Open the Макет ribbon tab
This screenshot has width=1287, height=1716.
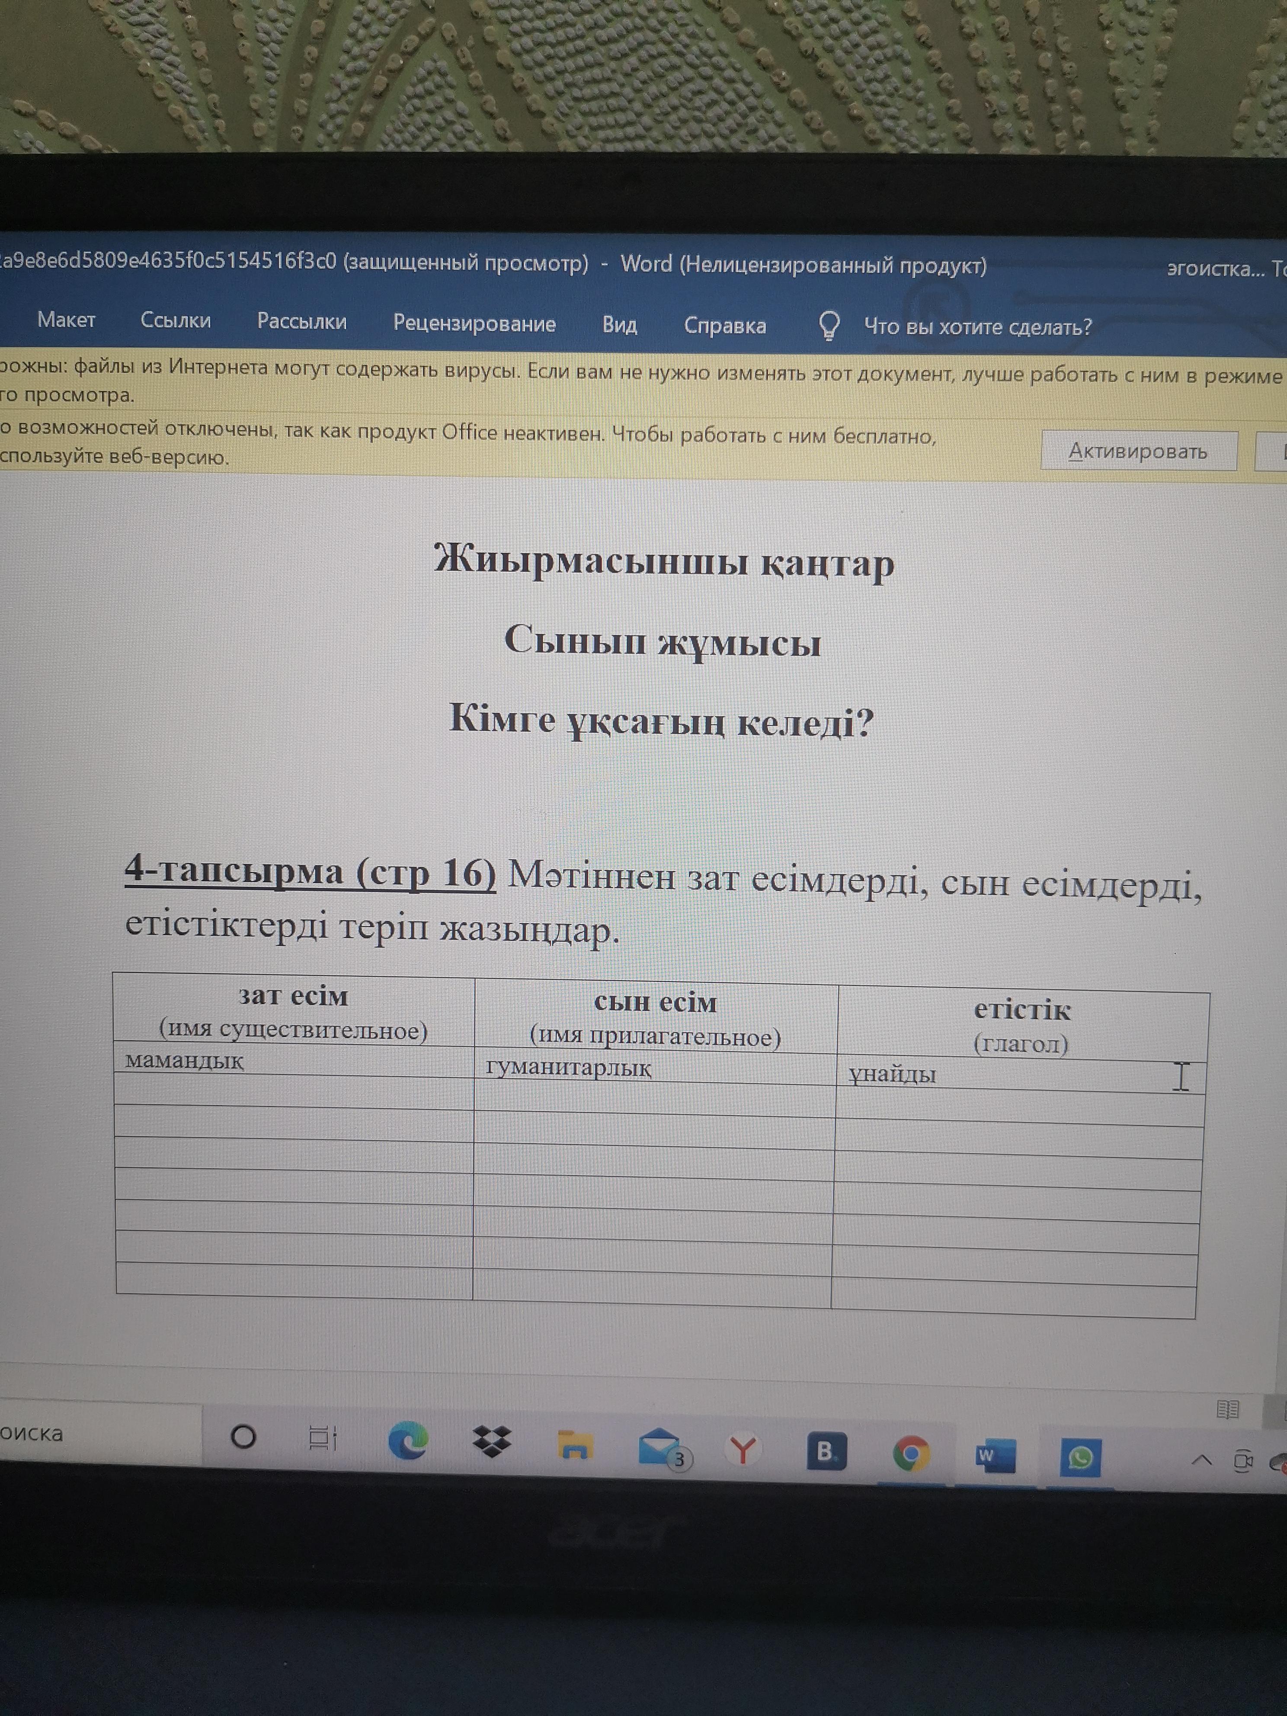click(66, 320)
